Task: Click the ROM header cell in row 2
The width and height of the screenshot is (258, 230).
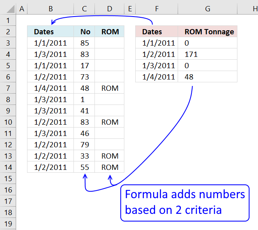Action: pos(109,31)
